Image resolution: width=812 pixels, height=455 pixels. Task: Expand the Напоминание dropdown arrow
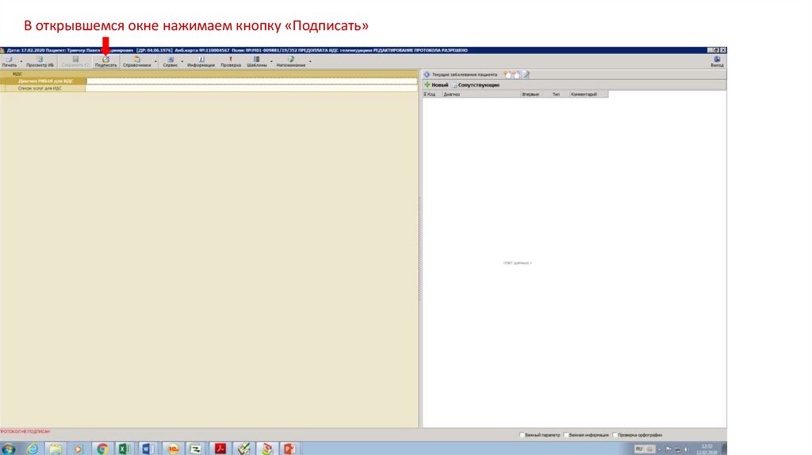point(310,62)
